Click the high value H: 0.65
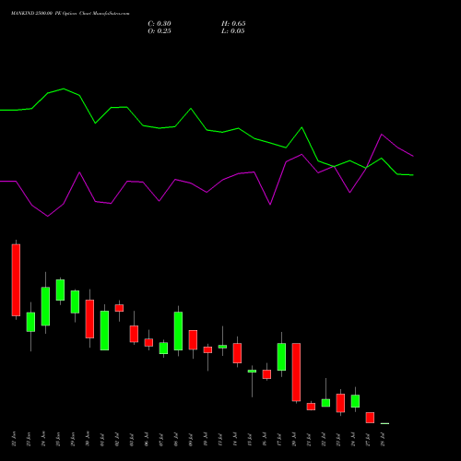 click(233, 24)
